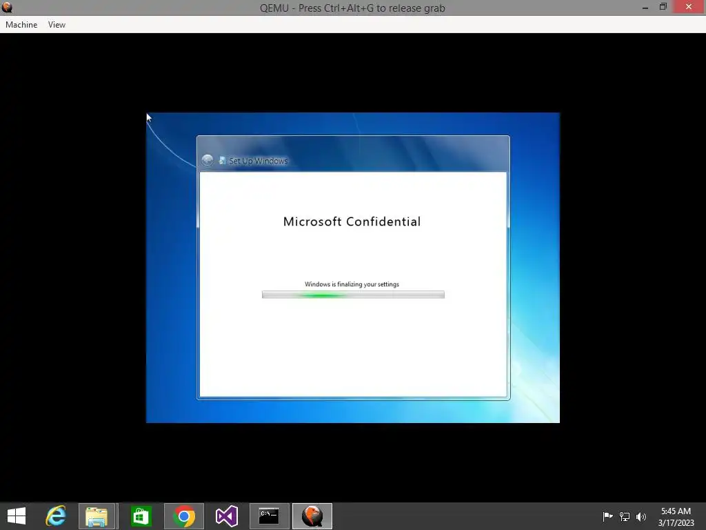Screen dimensions: 706x530
Task: Open the Machine menu in QEMU
Action: coord(21,25)
